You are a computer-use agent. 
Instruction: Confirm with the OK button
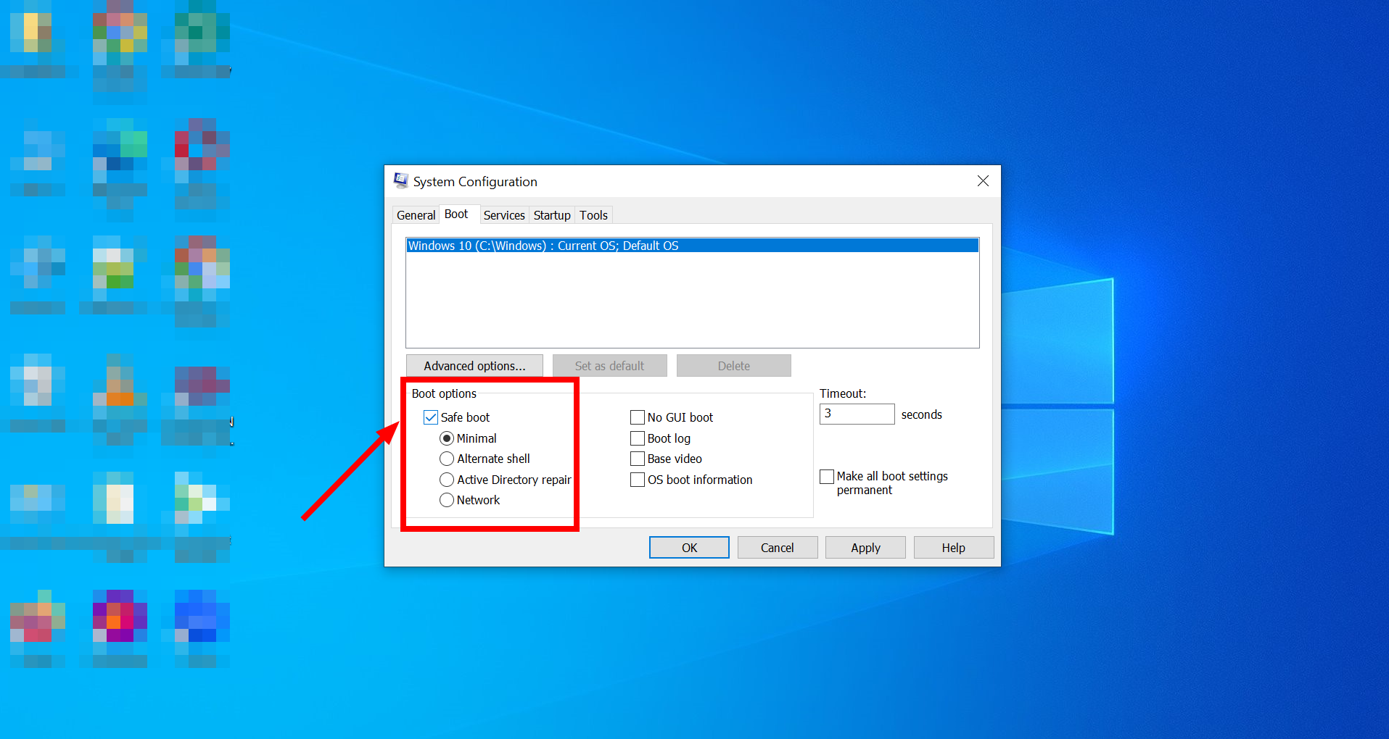click(x=689, y=548)
